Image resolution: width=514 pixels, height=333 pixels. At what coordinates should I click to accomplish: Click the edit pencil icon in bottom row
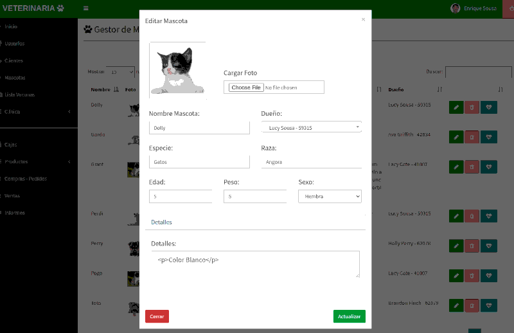coord(456,305)
